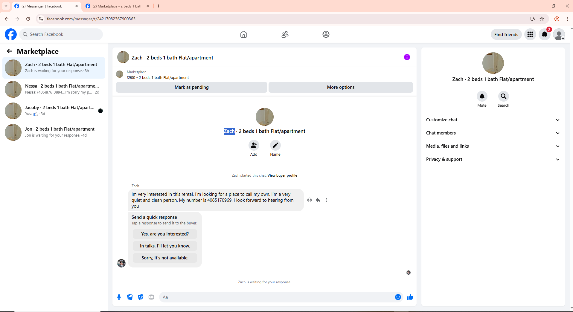Click the install app icon in address bar

(x=532, y=19)
